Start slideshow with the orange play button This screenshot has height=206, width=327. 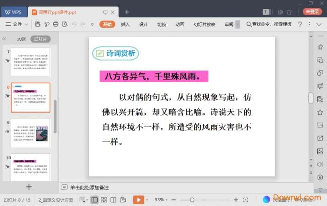[139, 200]
